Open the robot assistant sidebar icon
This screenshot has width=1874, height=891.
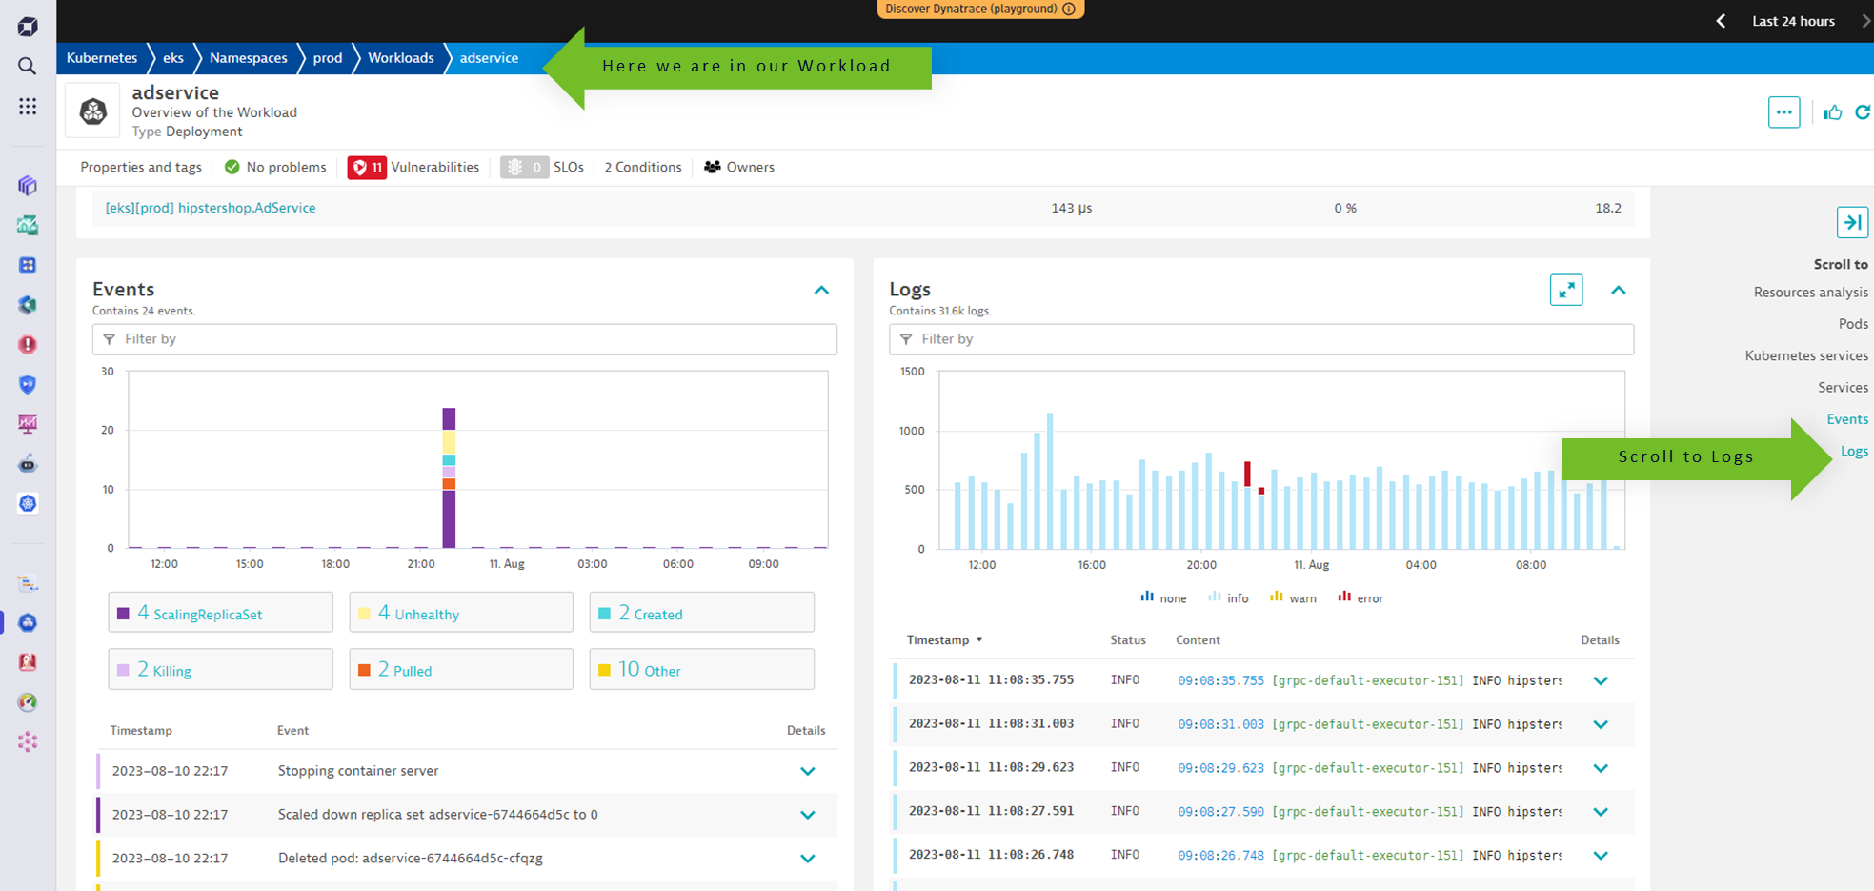(x=28, y=464)
